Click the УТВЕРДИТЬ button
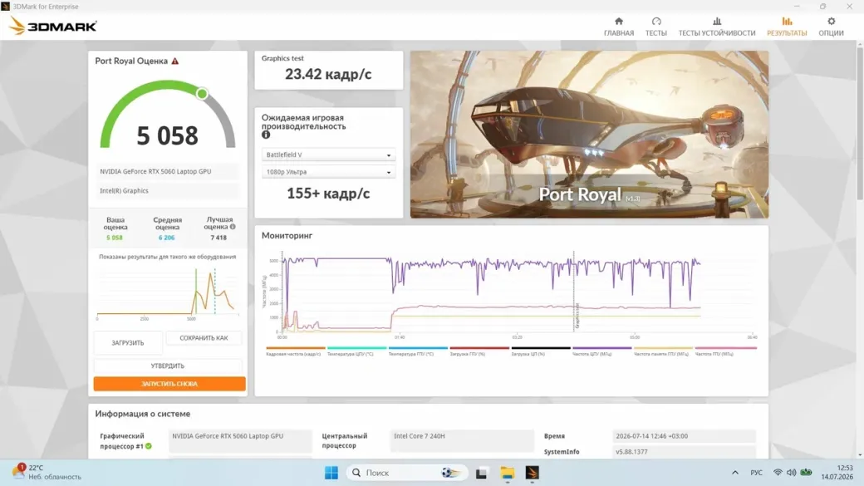Screen dimensions: 864x486 [x=168, y=366]
